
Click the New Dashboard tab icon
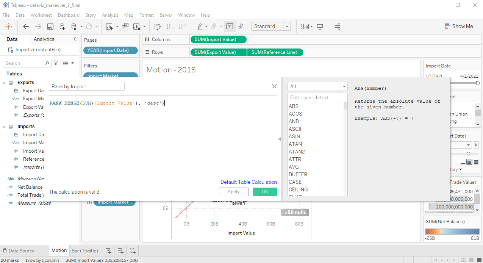120,251
